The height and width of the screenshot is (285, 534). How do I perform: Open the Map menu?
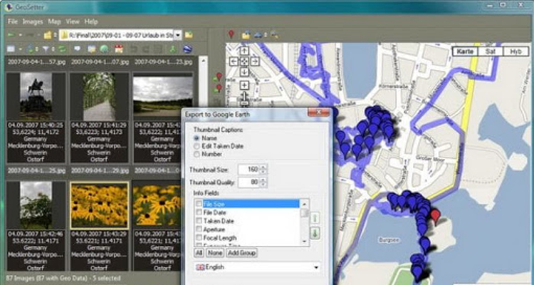click(54, 21)
